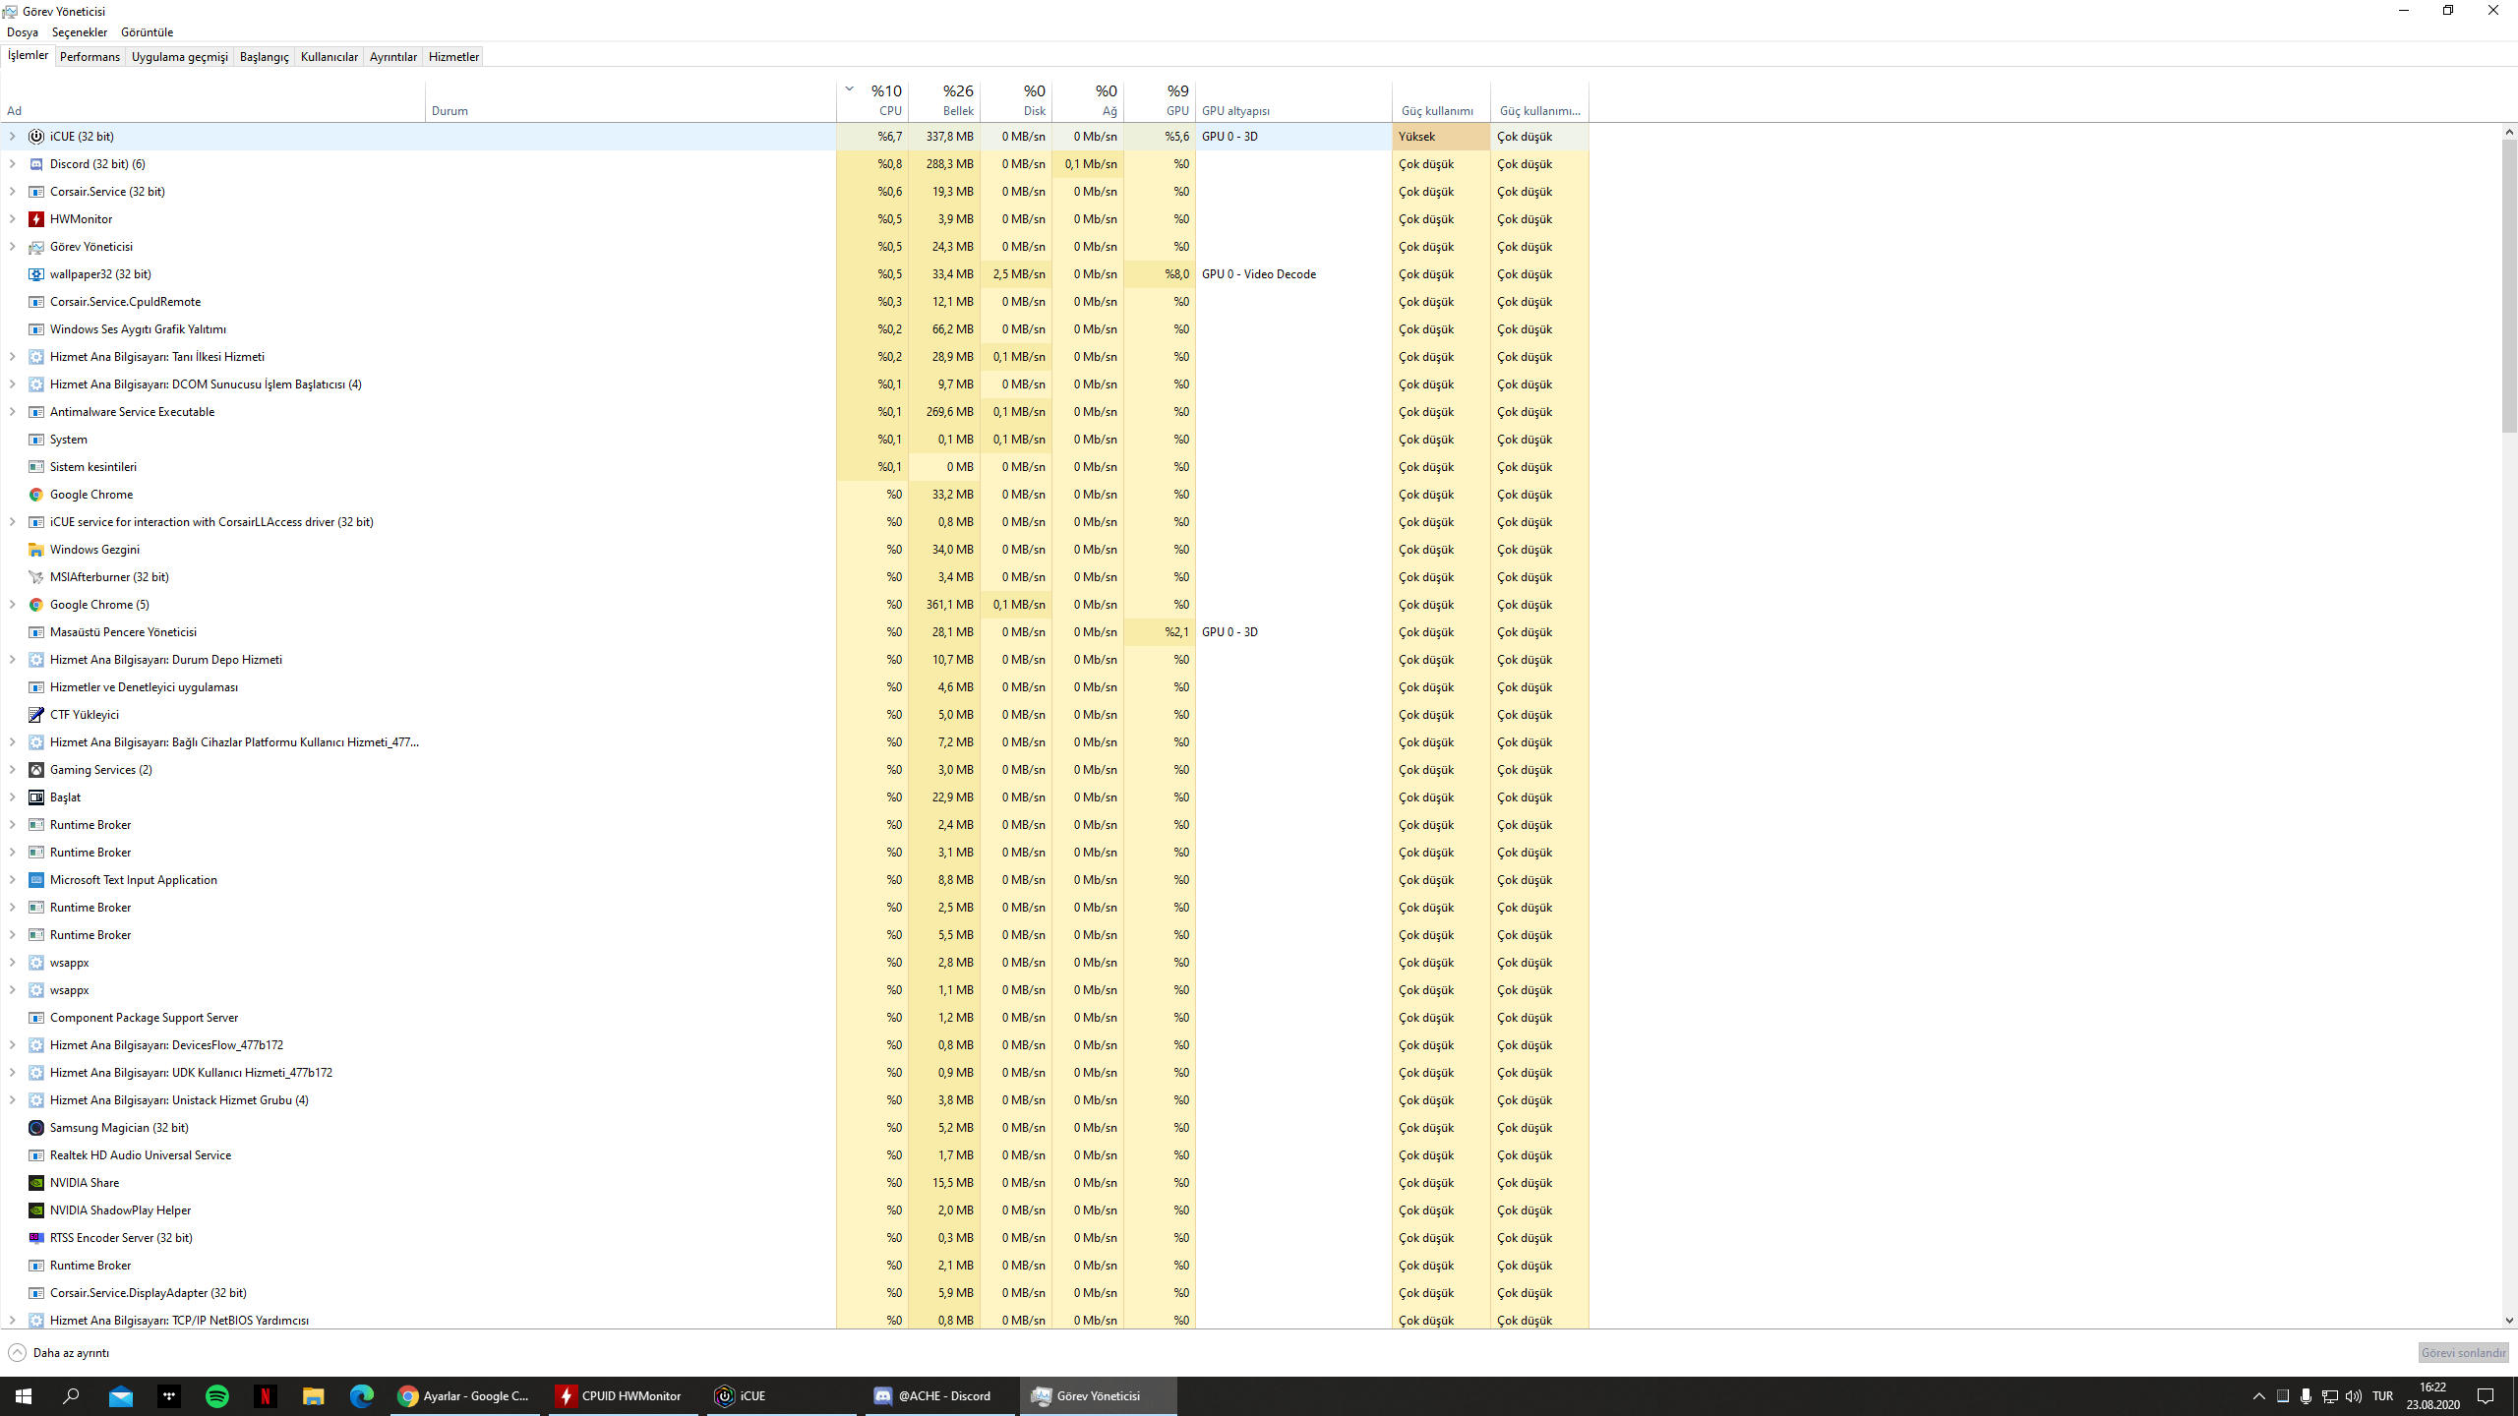Screen dimensions: 2518x1416
Task: Click the iCUE process icon
Action: click(36, 137)
